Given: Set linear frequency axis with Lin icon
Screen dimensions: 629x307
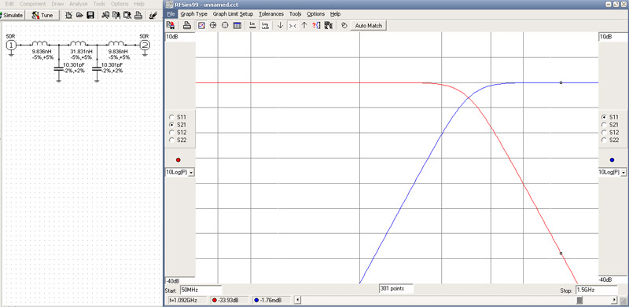Looking at the screenshot, I should point(252,25).
